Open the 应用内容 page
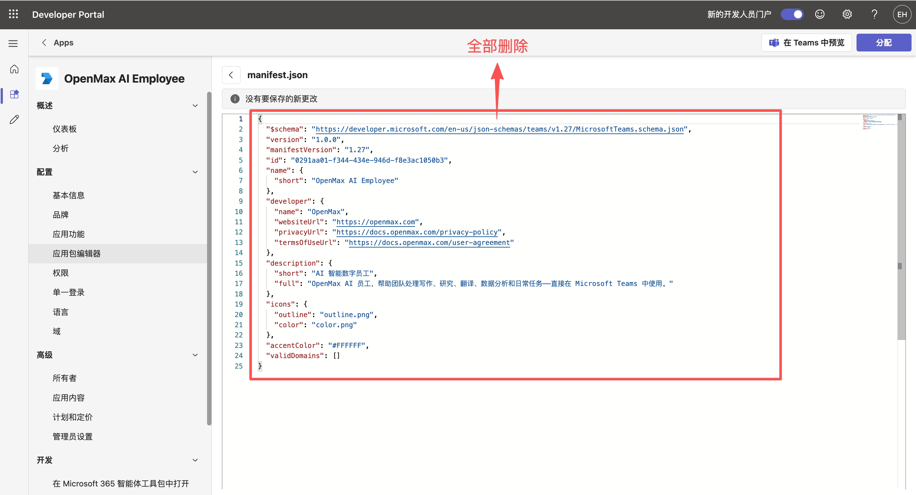Viewport: 916px width, 495px height. click(69, 397)
